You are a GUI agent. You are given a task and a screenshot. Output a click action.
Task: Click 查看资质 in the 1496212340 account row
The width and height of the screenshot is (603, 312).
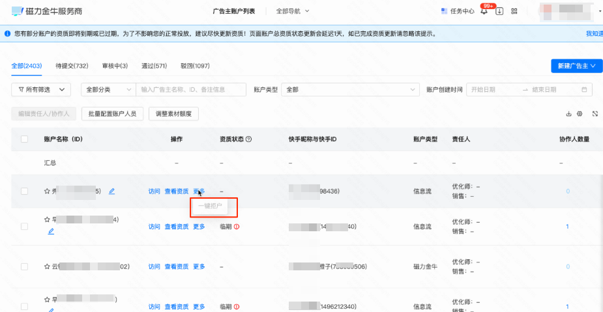[177, 307]
